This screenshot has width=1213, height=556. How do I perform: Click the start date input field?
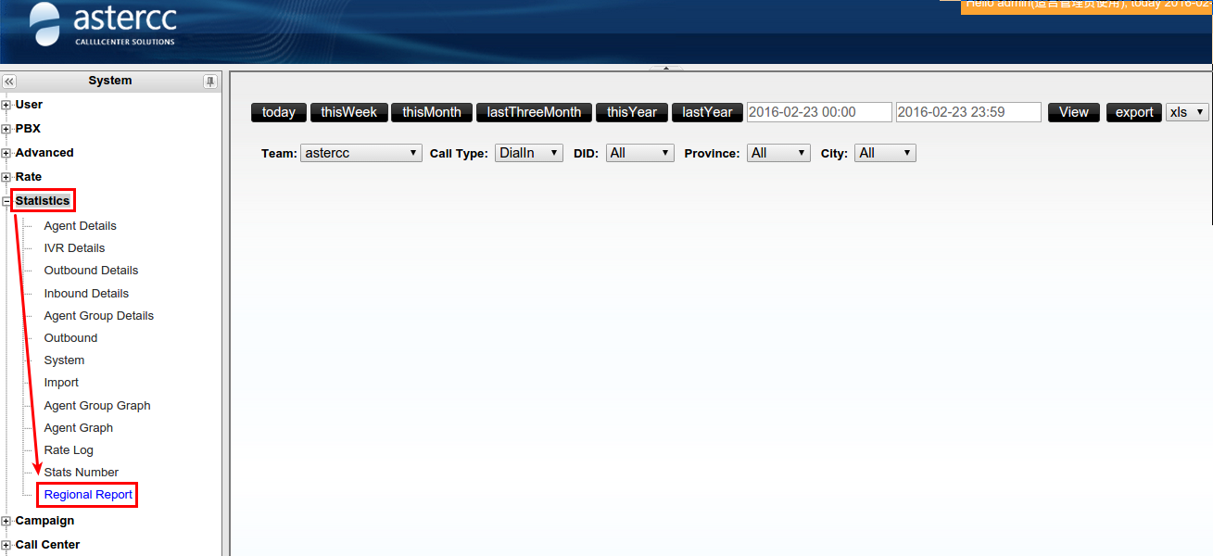coord(818,112)
